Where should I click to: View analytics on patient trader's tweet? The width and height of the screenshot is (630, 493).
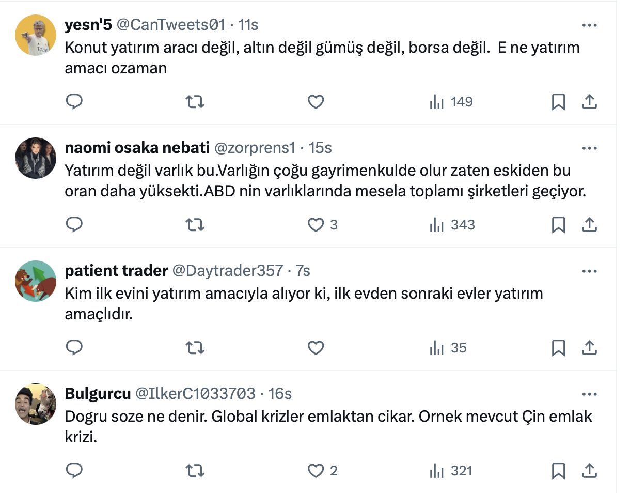(x=448, y=348)
